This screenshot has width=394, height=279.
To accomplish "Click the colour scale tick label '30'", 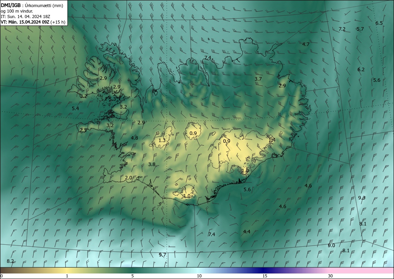I will 330,276.
